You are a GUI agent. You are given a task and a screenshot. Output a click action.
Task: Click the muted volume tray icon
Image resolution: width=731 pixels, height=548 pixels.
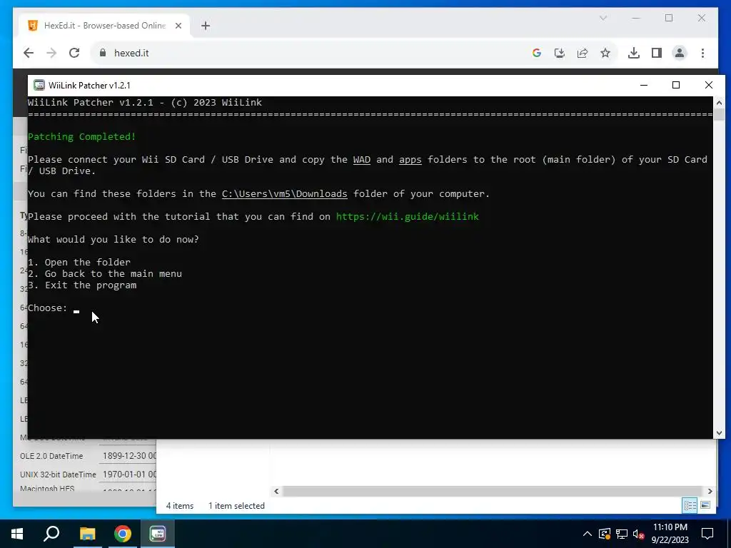pyautogui.click(x=639, y=534)
